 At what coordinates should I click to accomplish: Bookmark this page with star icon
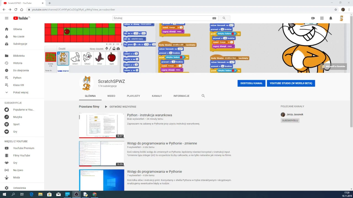point(336,10)
